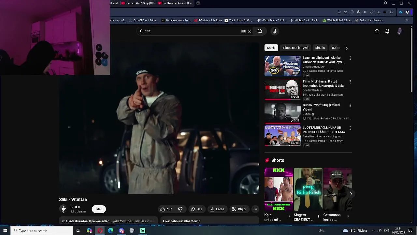Select the Sinulle filter chip
The height and width of the screenshot is (235, 417).
pos(320,48)
